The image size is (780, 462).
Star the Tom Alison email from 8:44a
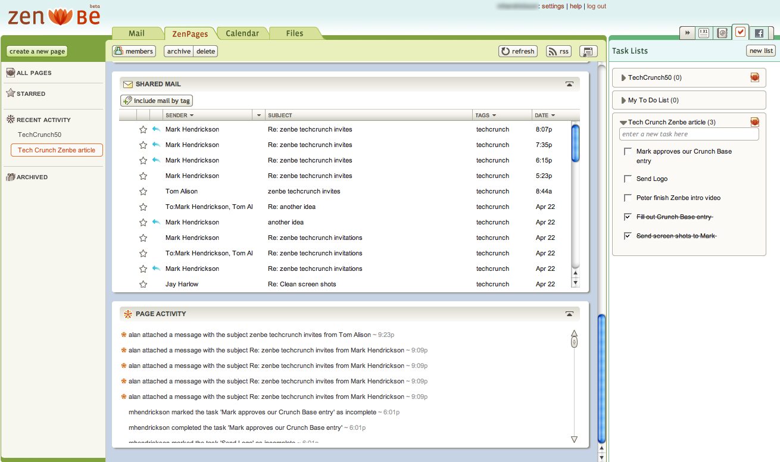(x=143, y=191)
